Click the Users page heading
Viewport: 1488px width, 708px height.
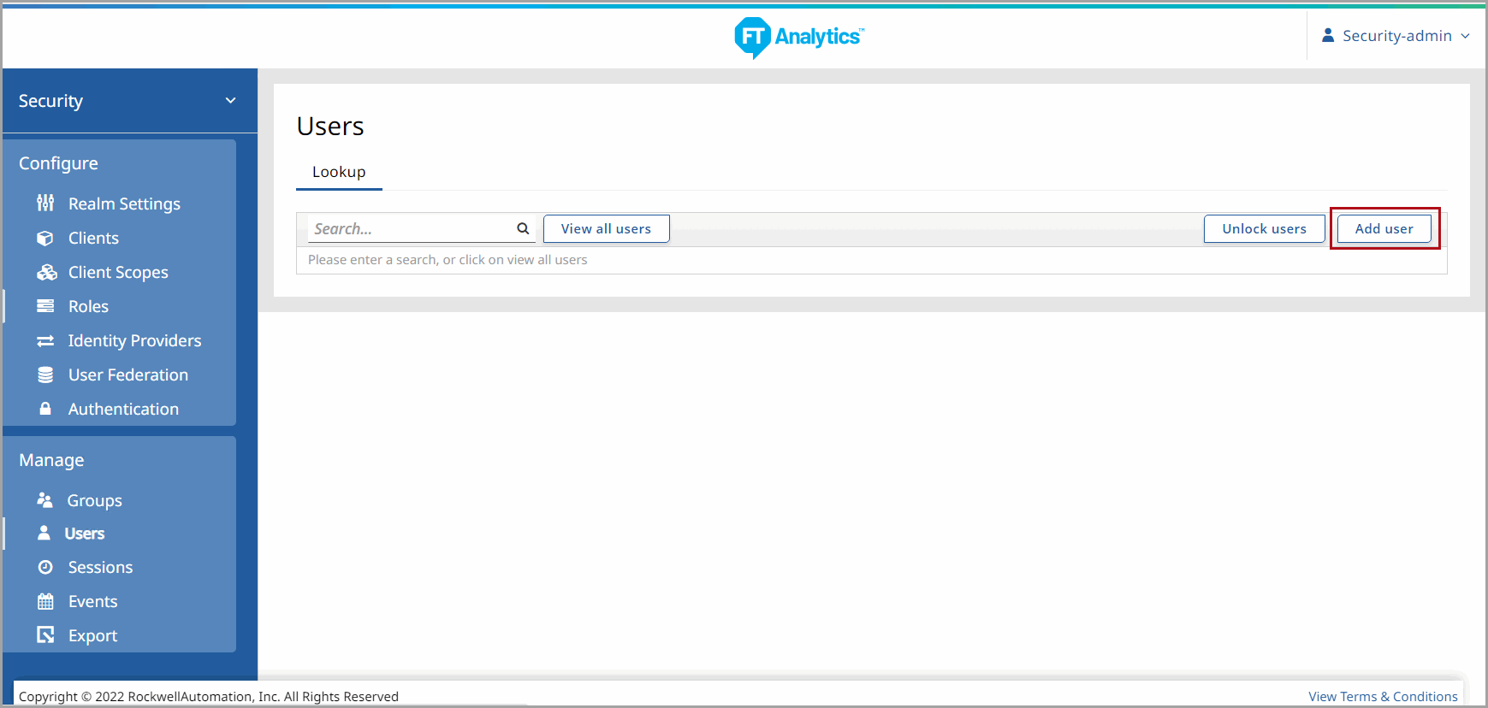click(330, 127)
